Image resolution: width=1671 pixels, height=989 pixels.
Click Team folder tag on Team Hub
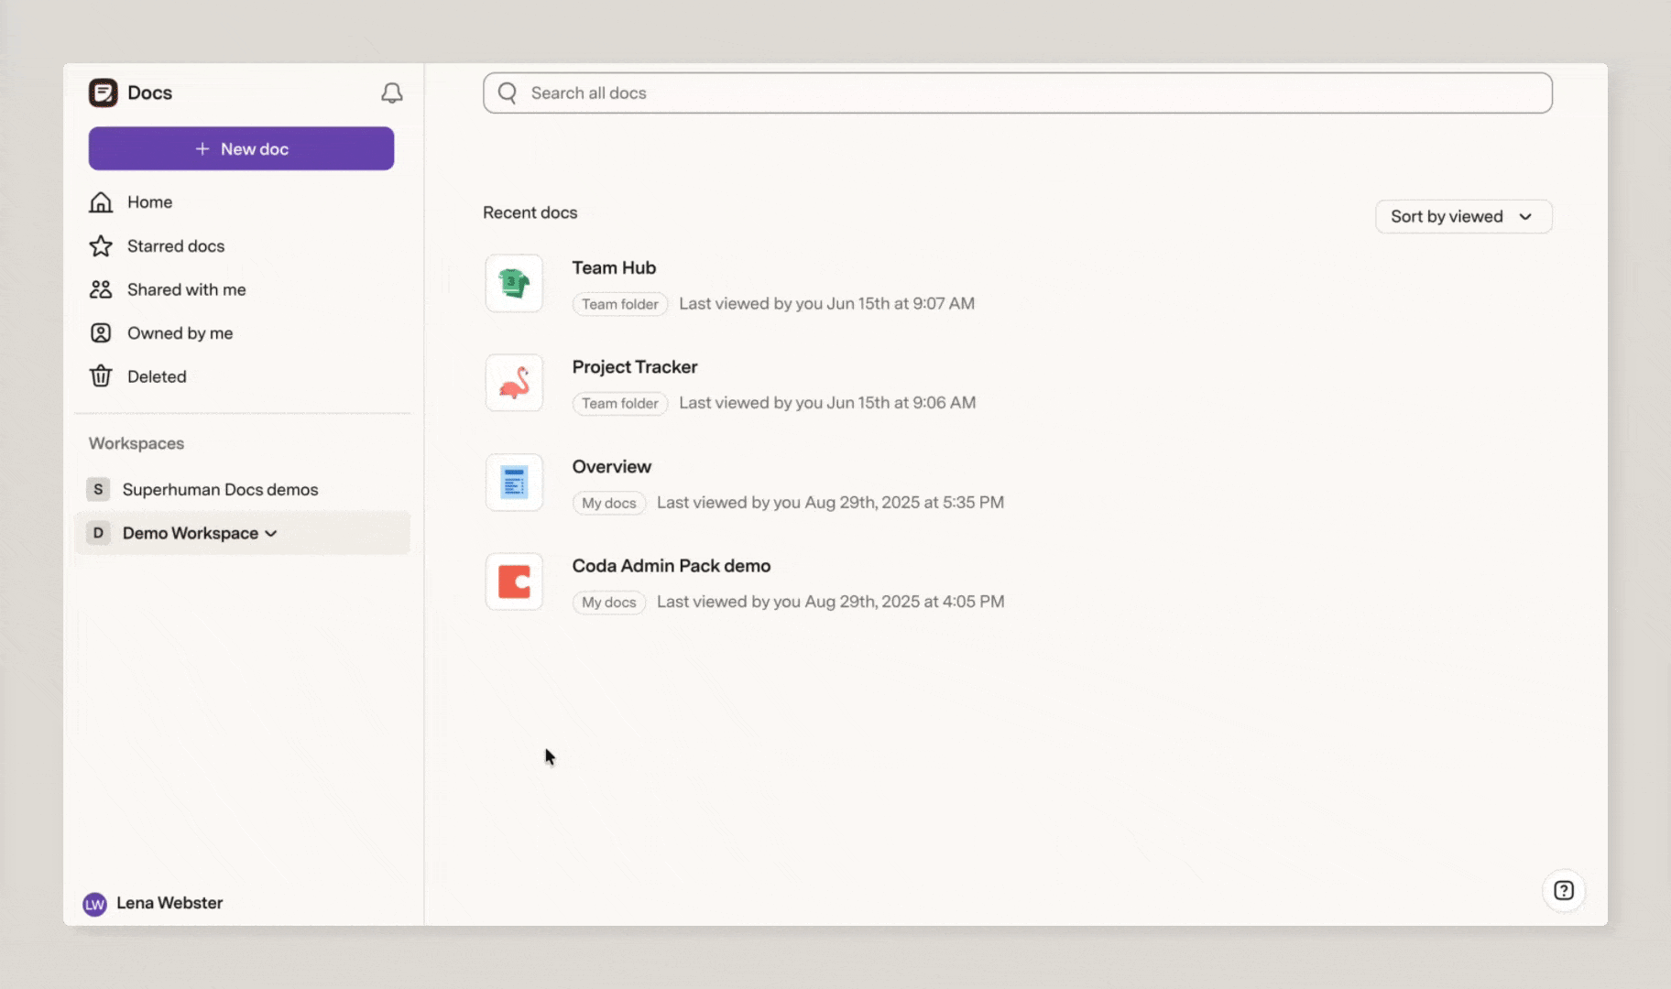pyautogui.click(x=620, y=304)
